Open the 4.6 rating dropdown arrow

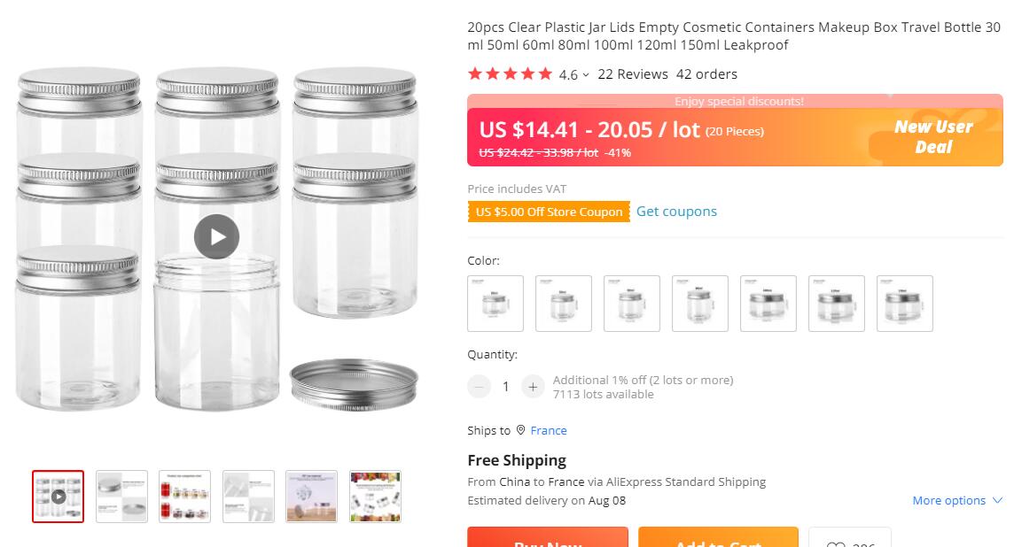pos(586,75)
